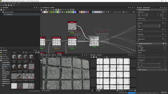168x94 pixels.
Task: Open the Blending Mode Multiply dropdown
Action: 152,52
